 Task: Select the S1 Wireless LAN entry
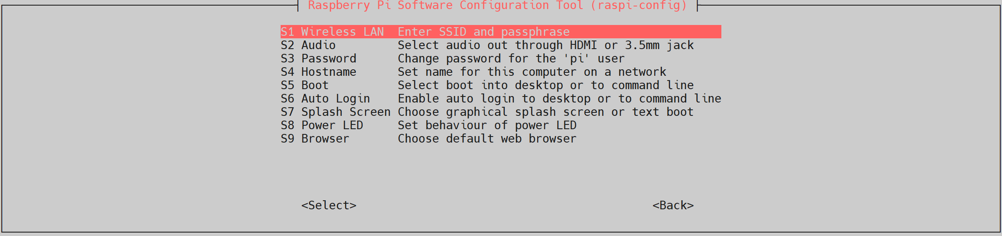332,32
